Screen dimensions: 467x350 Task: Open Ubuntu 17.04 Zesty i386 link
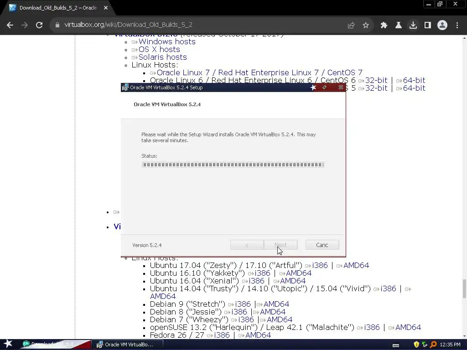click(x=320, y=266)
